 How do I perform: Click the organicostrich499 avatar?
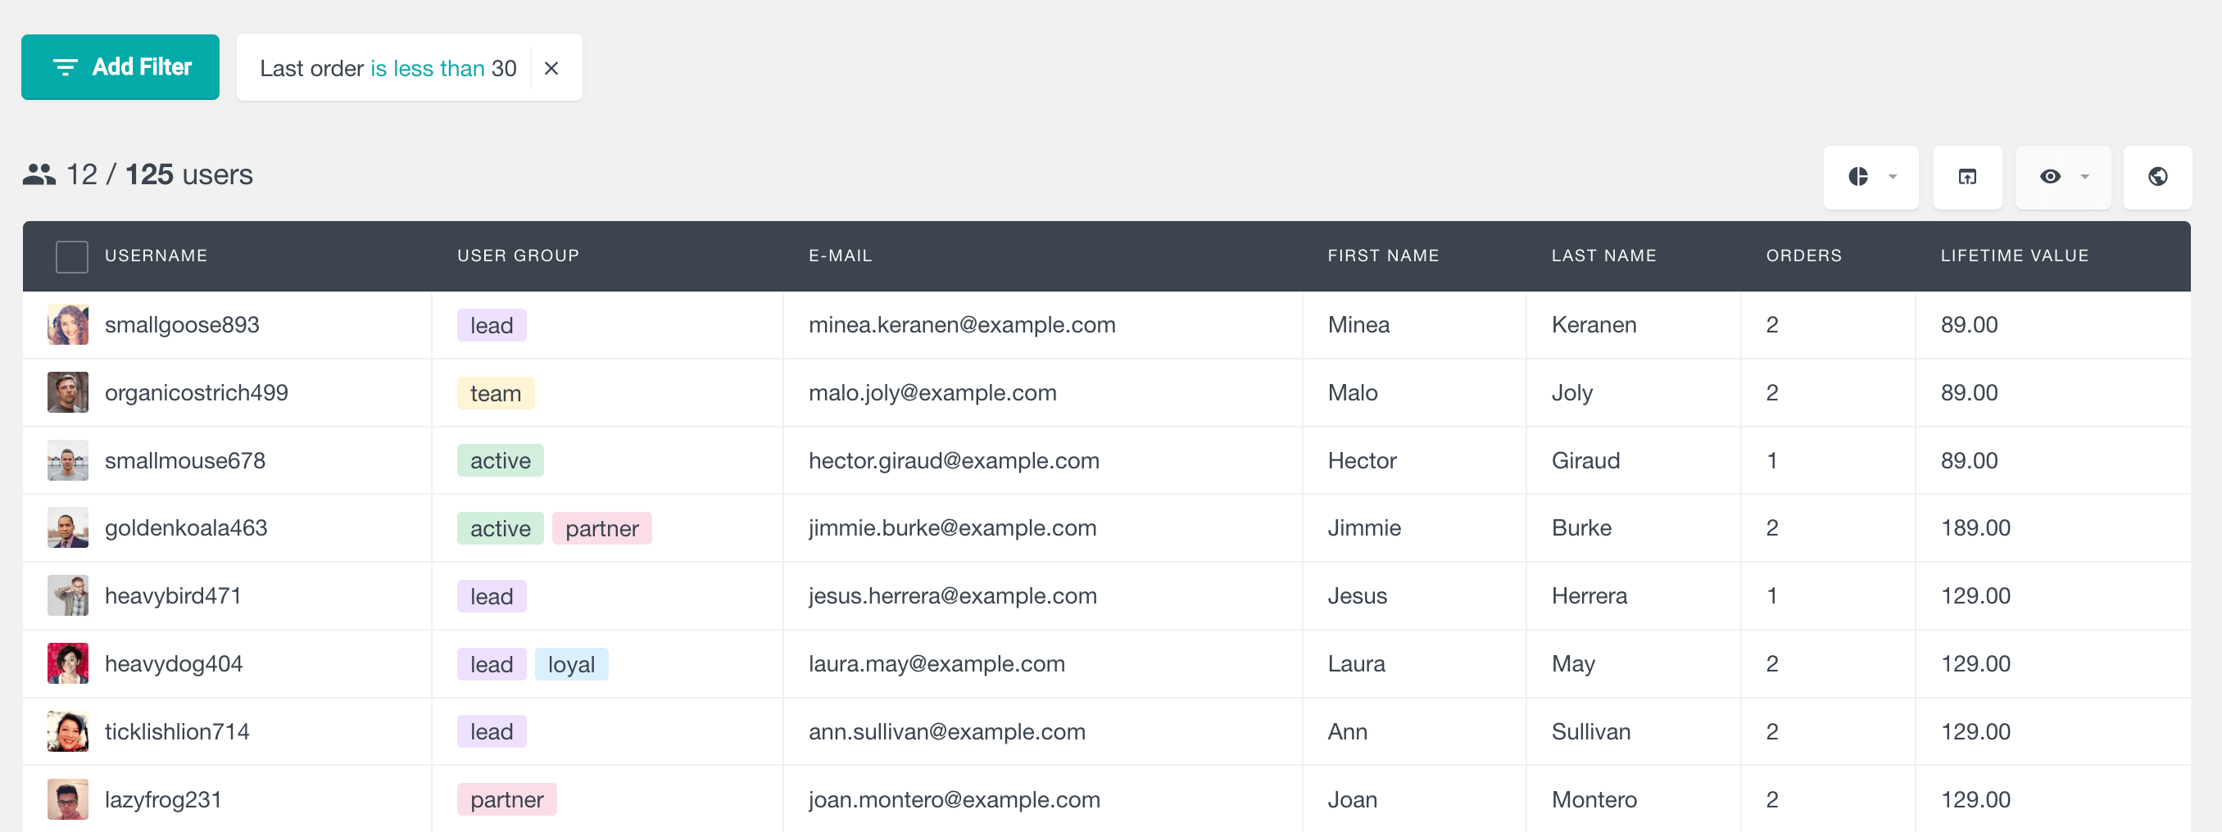pyautogui.click(x=68, y=393)
